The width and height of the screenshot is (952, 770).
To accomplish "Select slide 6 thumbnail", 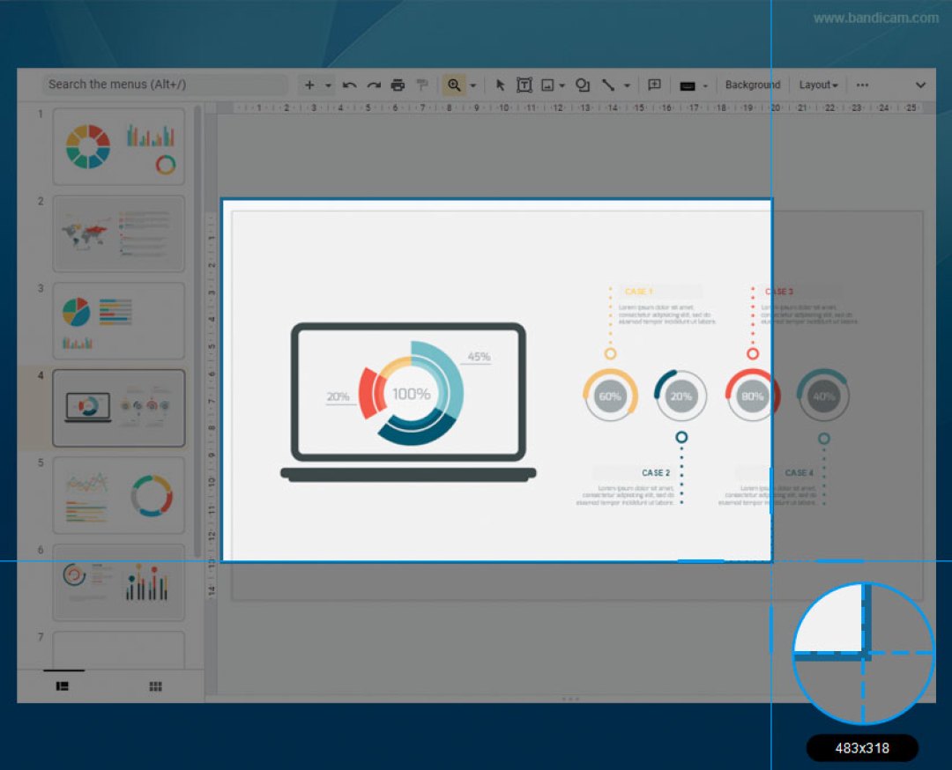I will [119, 582].
